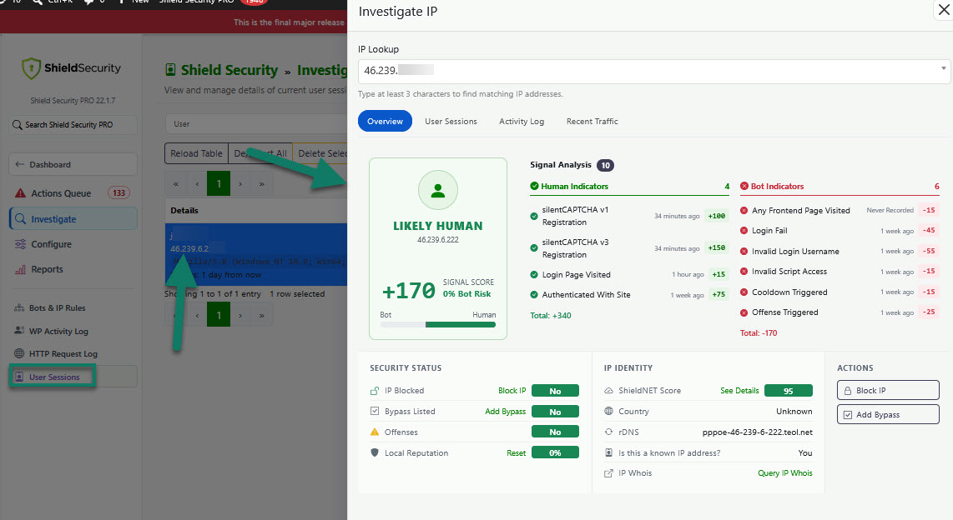953x520 pixels.
Task: Expand the IP Lookup dropdown arrow
Action: [x=943, y=68]
